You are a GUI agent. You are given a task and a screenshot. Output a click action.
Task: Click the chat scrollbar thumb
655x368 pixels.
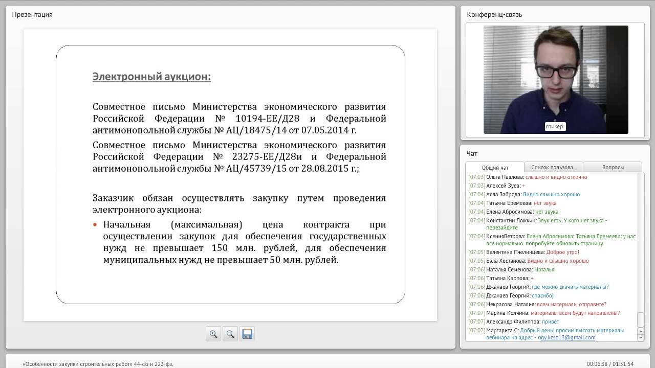click(640, 319)
